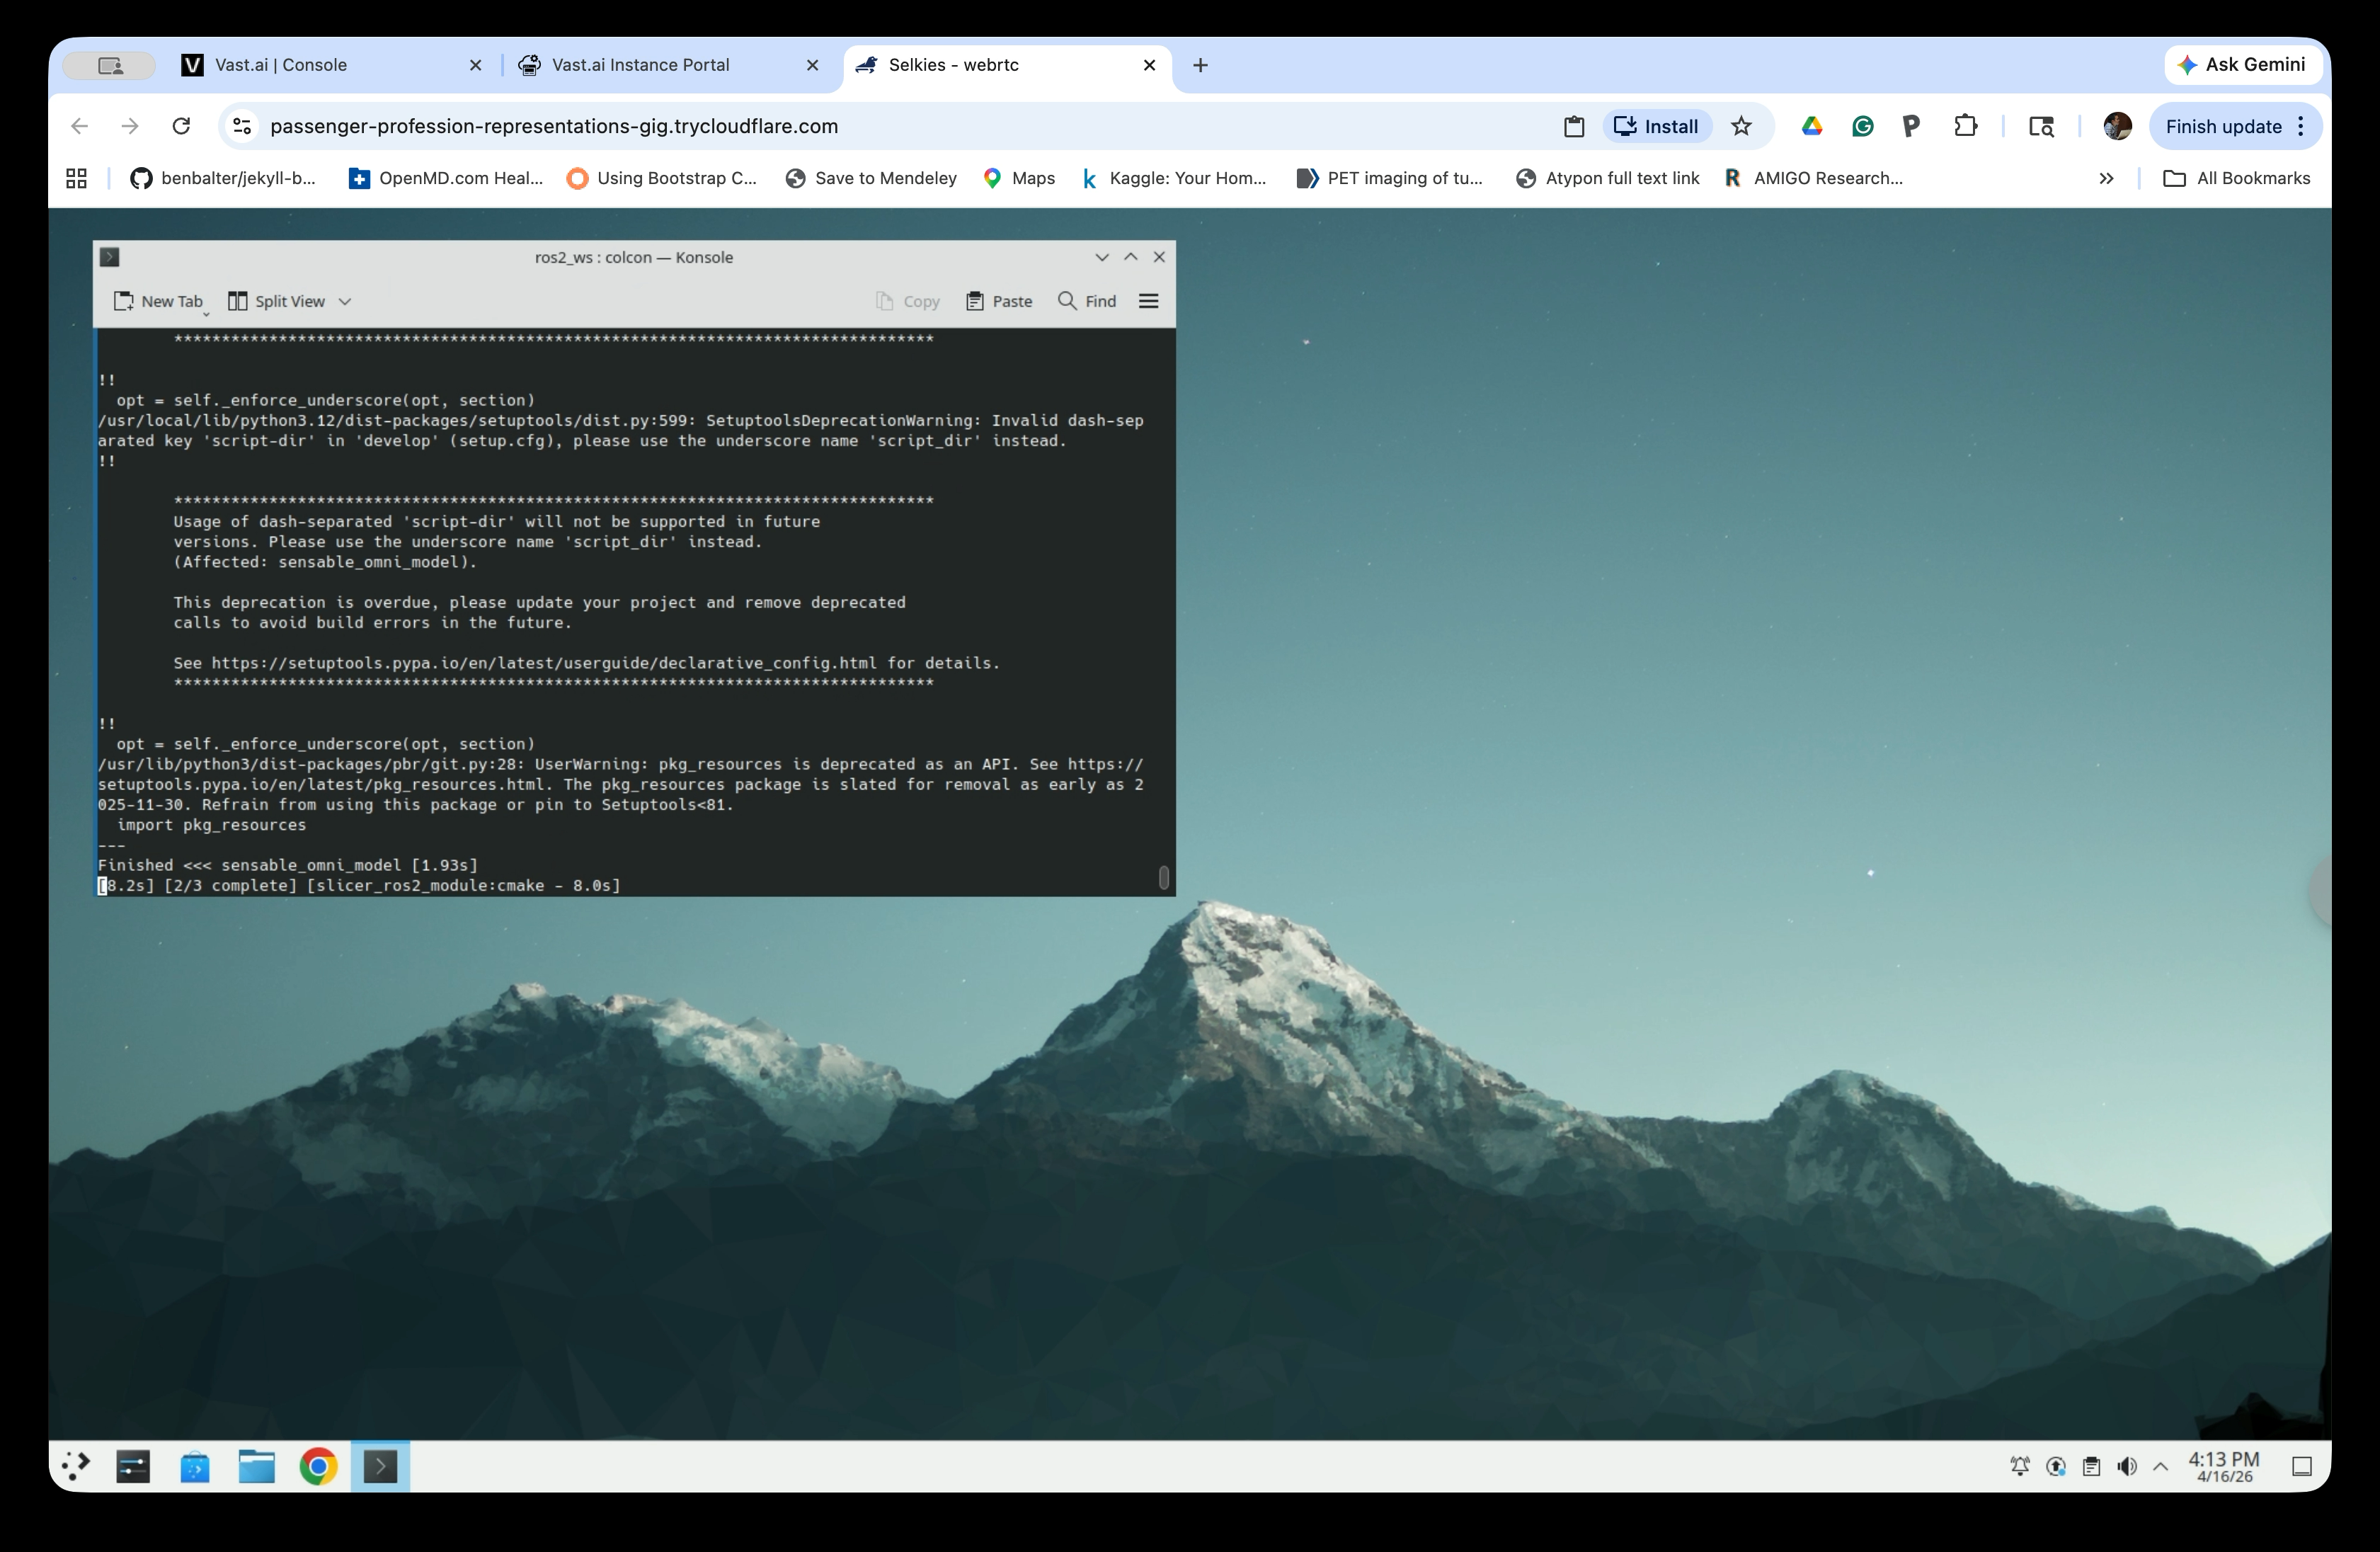Select Copy in the Konsole toolbar
This screenshot has height=1552, width=2380.
tap(907, 301)
